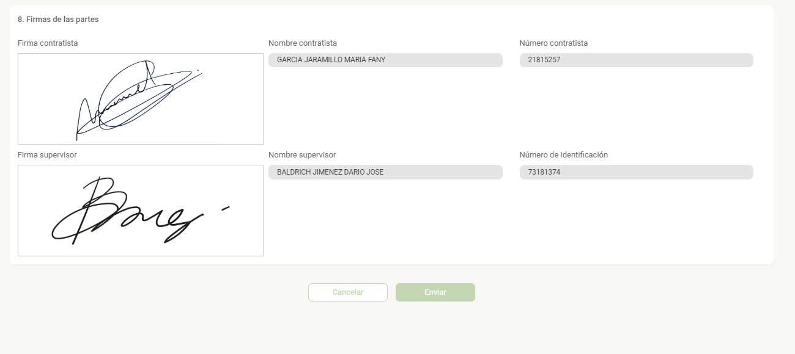Click the Nombre supervisor input field

385,172
